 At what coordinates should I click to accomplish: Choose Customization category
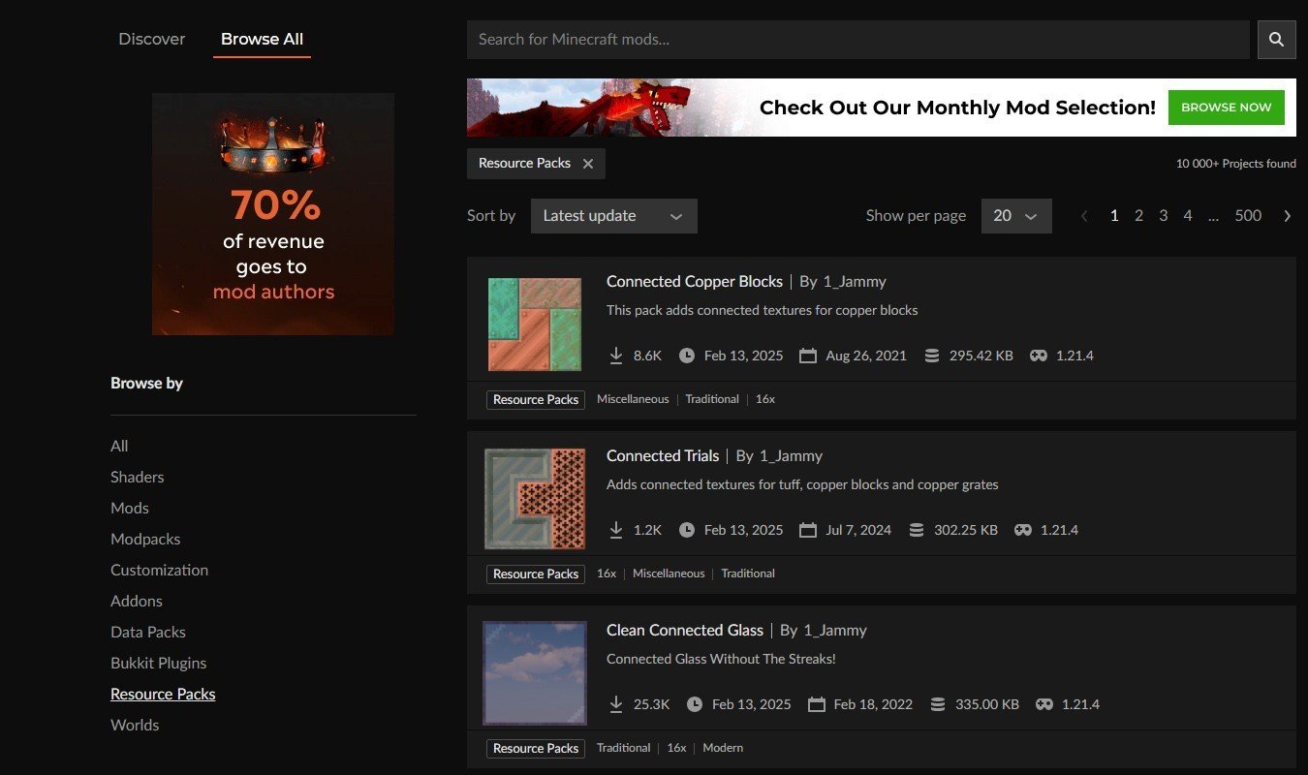click(x=159, y=570)
